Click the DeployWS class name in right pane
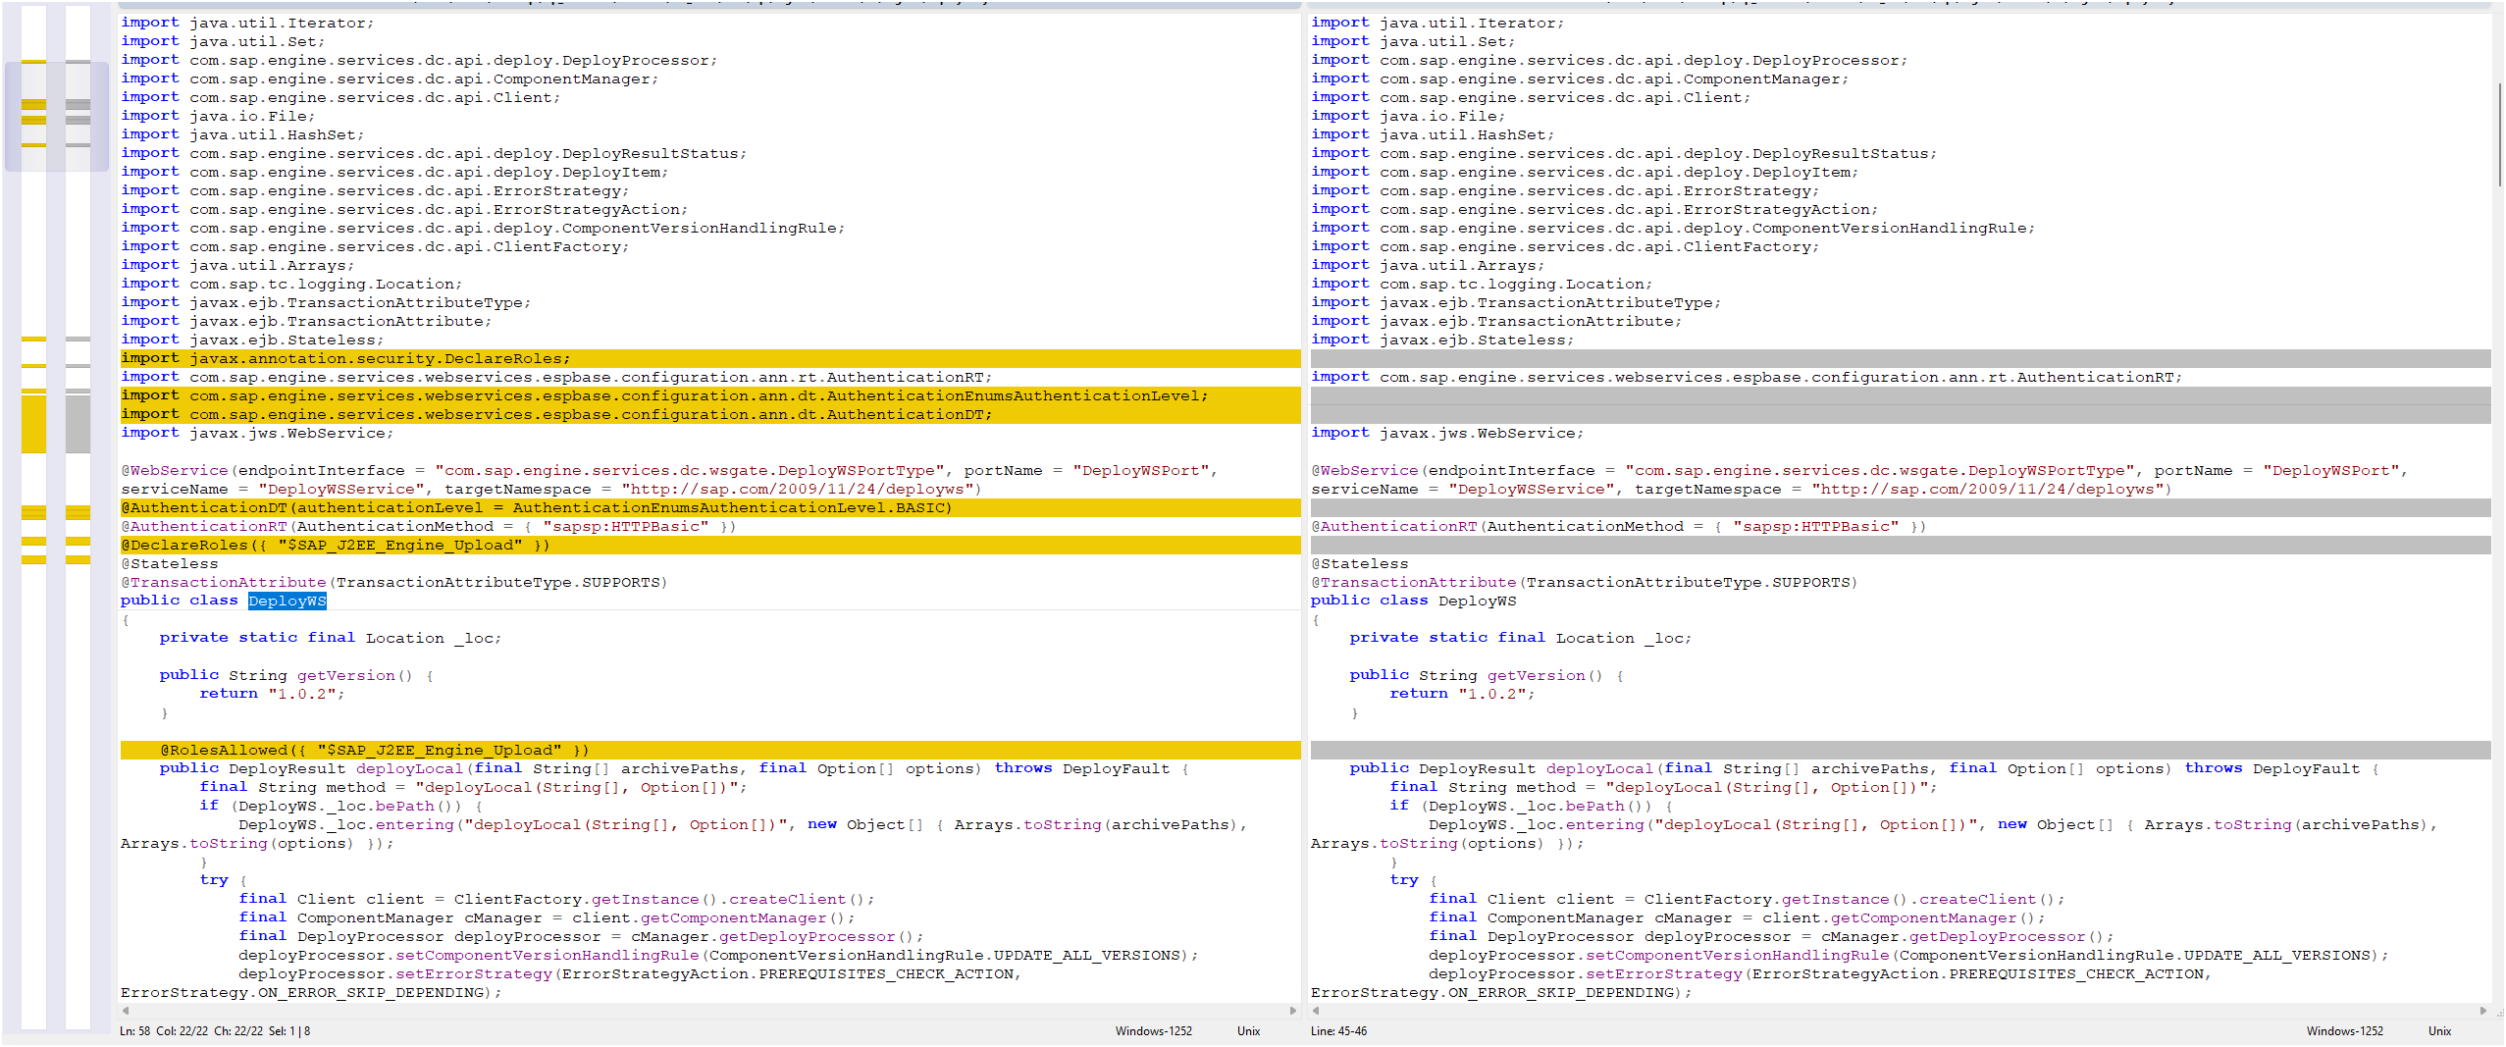 click(x=1477, y=601)
